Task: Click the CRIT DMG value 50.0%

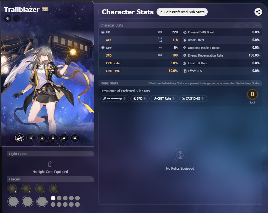Action: (x=173, y=71)
